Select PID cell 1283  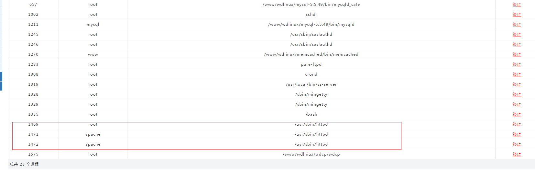coord(33,64)
